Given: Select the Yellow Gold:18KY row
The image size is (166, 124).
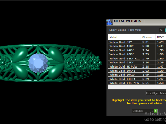Looking at the screenshot, I should [x=137, y=54].
